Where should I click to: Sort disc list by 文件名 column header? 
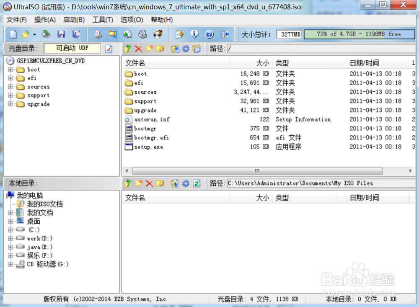point(176,63)
